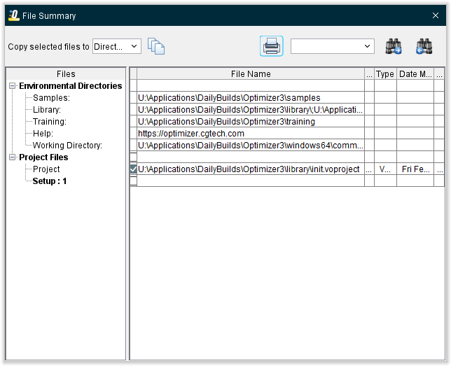Collapse Project Files tree node
451x366 pixels.
click(12, 157)
